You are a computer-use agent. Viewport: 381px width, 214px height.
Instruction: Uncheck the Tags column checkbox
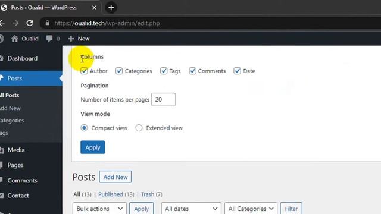point(164,71)
